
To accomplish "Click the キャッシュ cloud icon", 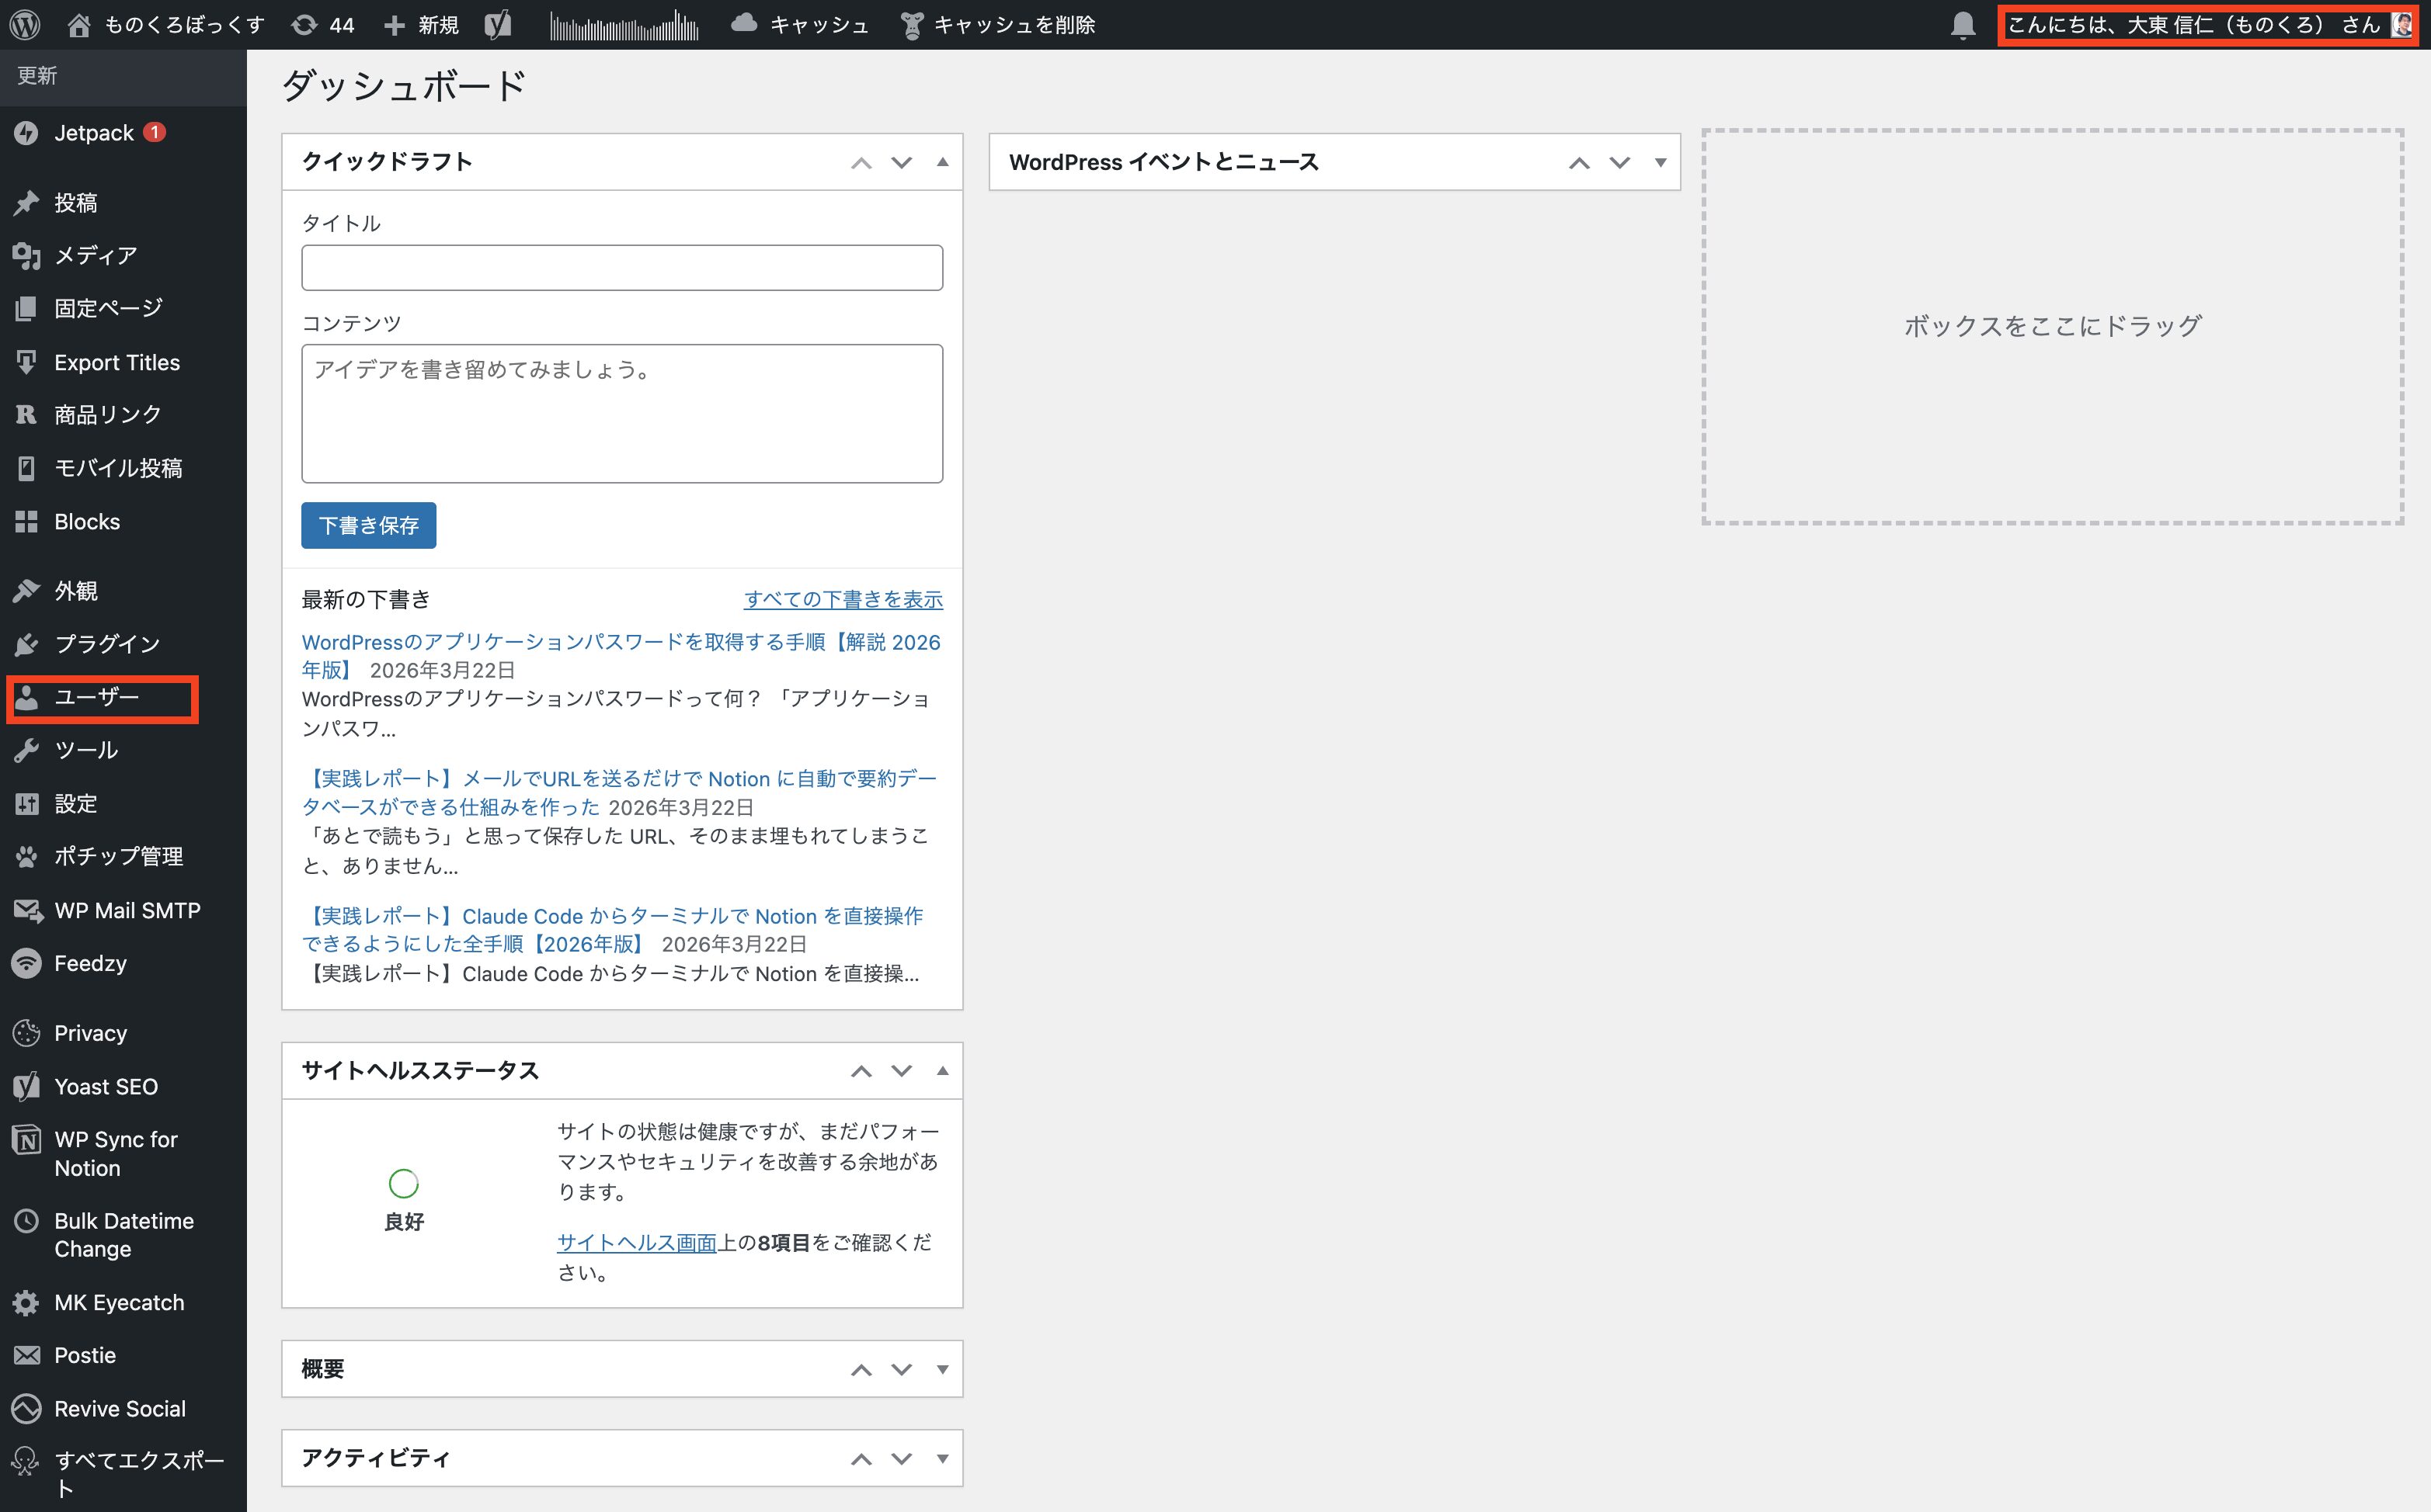I will [x=743, y=24].
